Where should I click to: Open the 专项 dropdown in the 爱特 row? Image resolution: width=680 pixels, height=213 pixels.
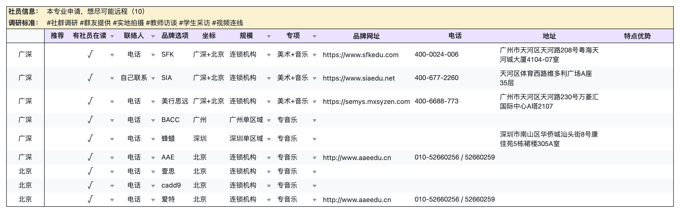click(315, 200)
